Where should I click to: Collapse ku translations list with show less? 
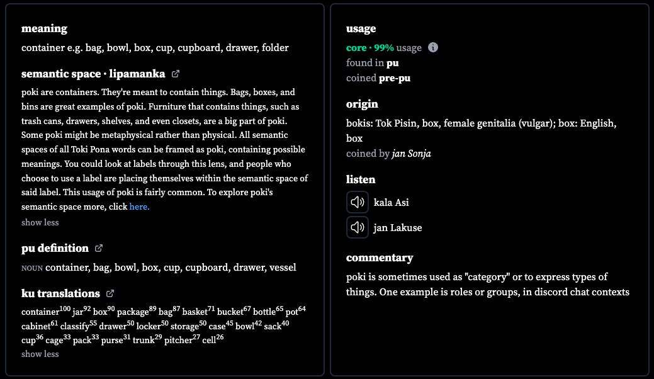point(40,354)
